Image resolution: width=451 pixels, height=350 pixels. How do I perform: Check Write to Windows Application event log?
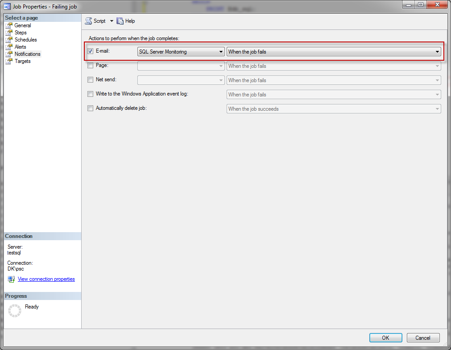pos(90,94)
